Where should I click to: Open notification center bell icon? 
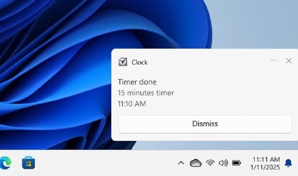click(288, 163)
